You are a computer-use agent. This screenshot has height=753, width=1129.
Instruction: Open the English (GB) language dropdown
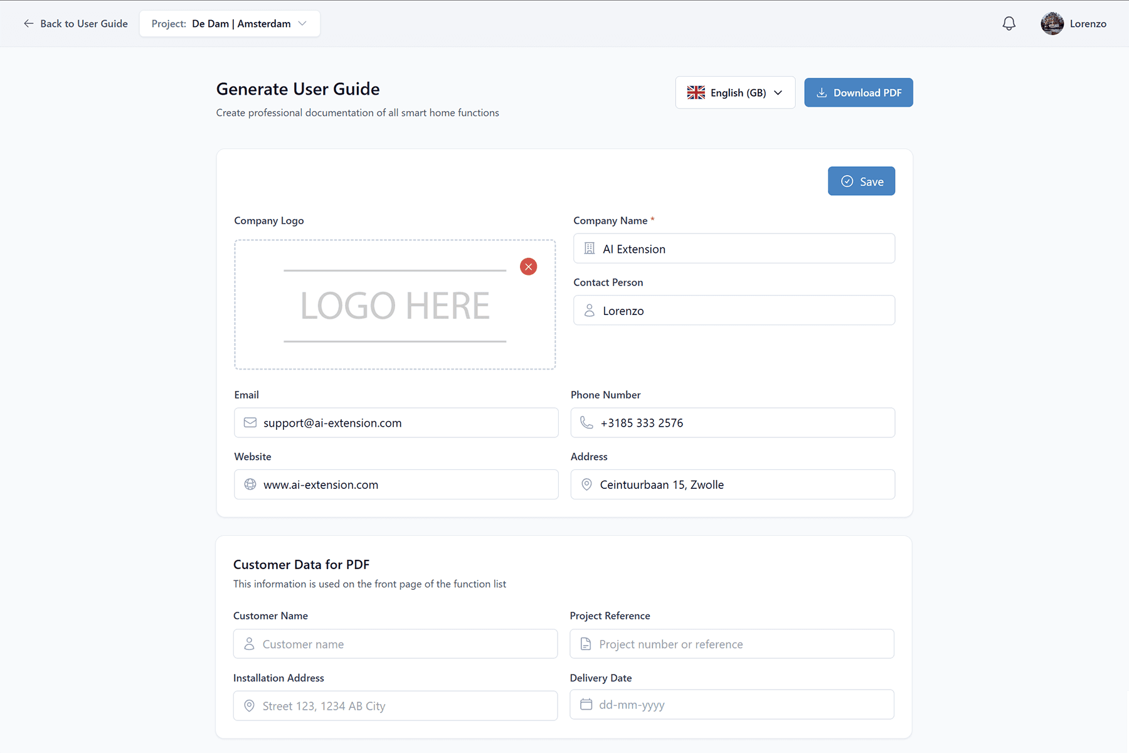pyautogui.click(x=734, y=92)
